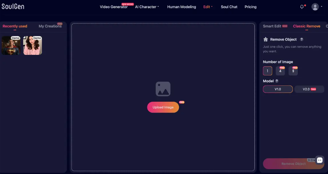
Task: Click the Upload Image button
Action: 163,107
